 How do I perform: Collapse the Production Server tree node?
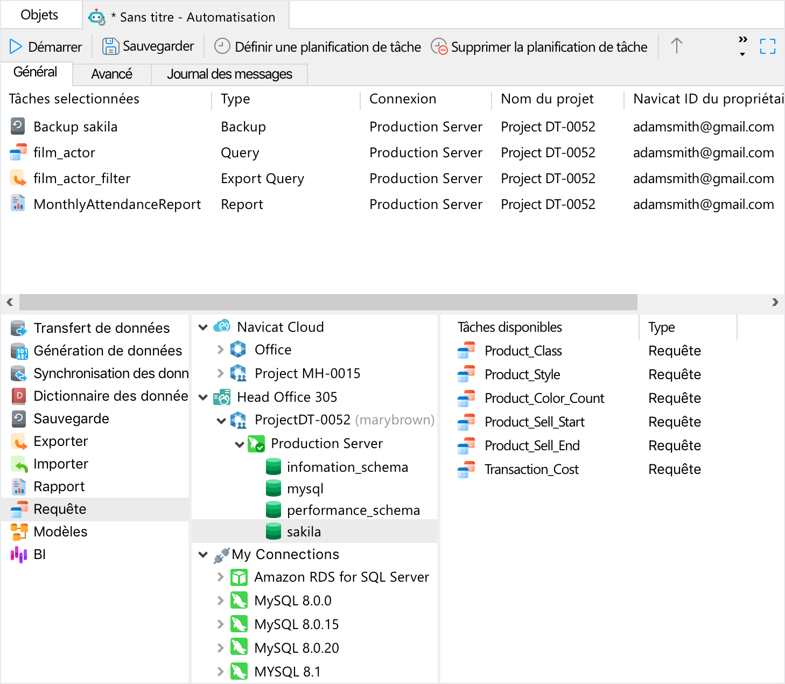(x=240, y=444)
